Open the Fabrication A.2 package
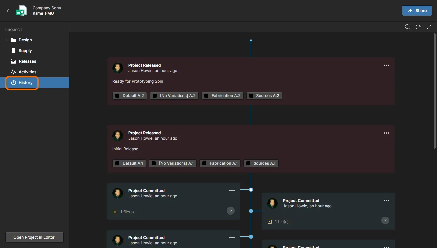The image size is (437, 248). click(222, 96)
